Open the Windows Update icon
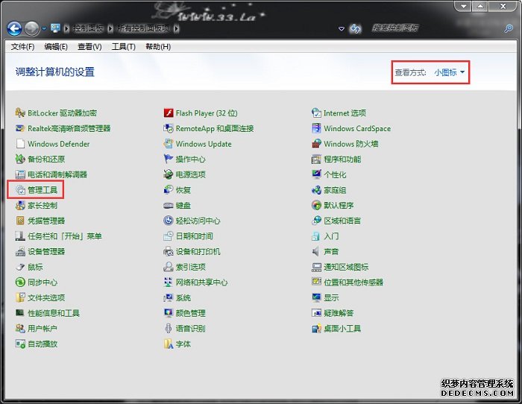 click(x=169, y=144)
